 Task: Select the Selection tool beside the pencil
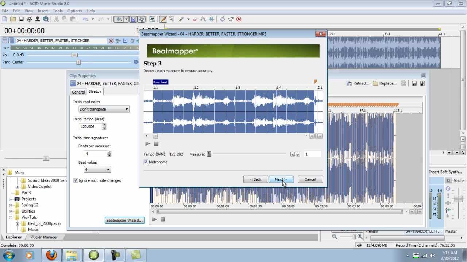(x=171, y=19)
